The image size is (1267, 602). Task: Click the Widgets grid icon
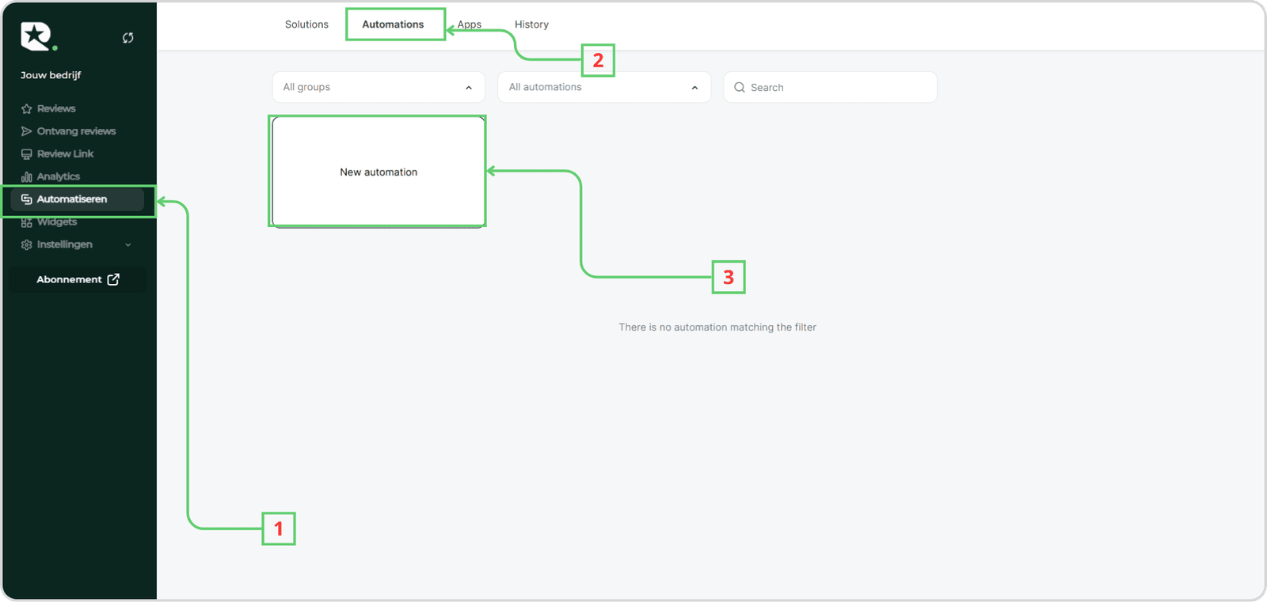tap(26, 222)
